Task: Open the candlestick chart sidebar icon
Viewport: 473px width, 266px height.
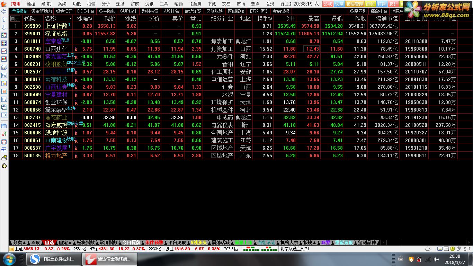Action: pyautogui.click(x=4, y=59)
